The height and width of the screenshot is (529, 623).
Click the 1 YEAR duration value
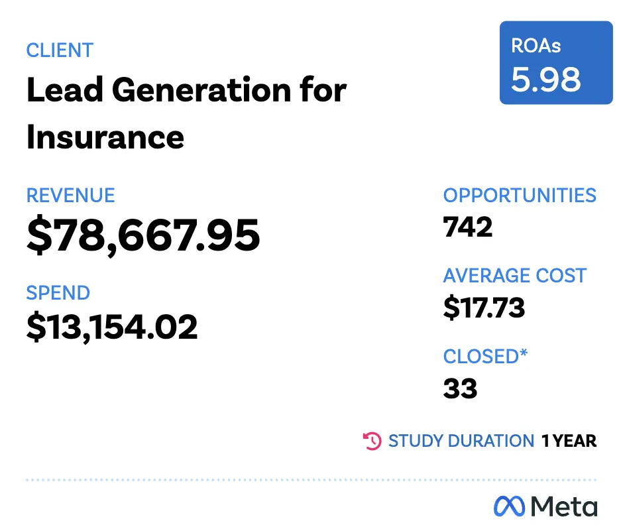[569, 441]
